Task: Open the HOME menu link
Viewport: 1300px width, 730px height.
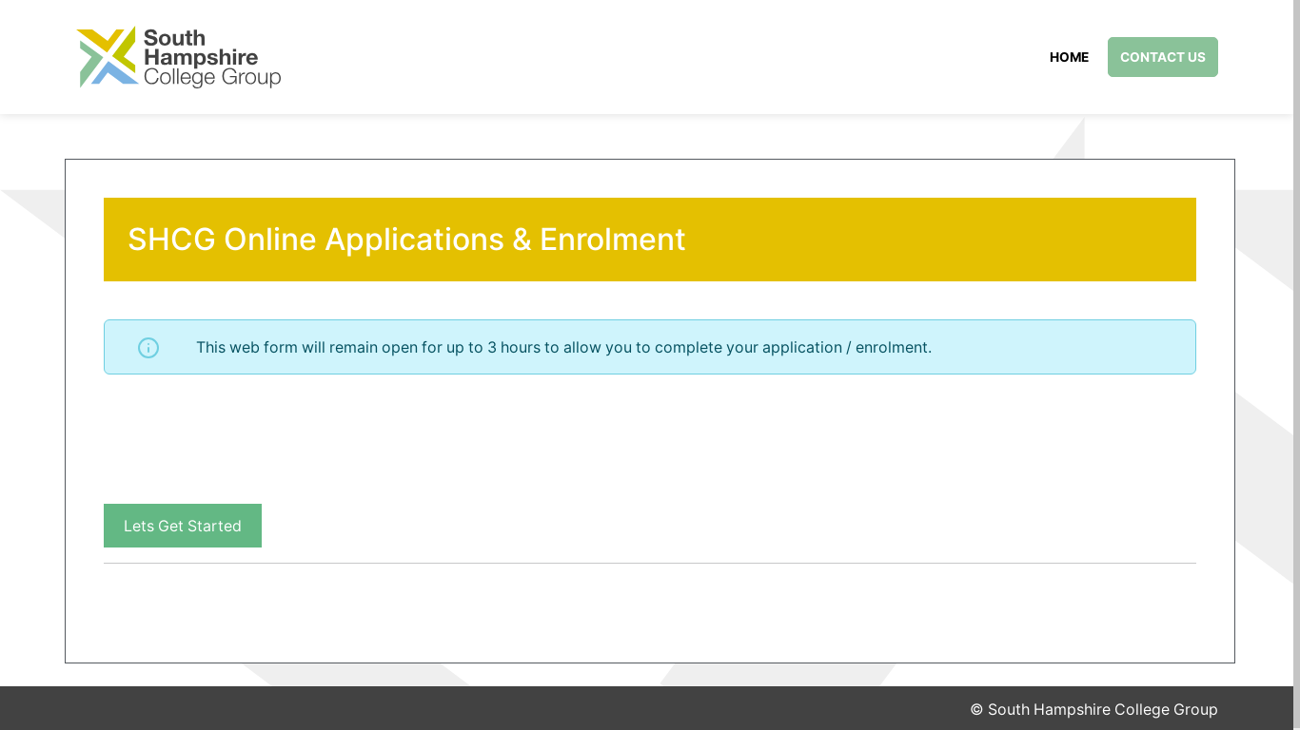Action: coord(1069,57)
